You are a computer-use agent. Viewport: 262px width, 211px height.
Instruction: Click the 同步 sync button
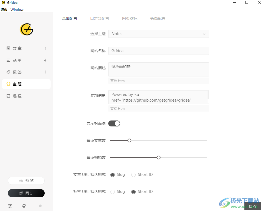[26, 193]
